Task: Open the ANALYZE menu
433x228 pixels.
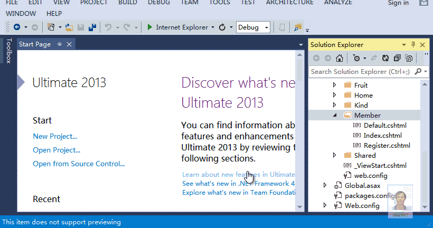Action: pyautogui.click(x=338, y=3)
